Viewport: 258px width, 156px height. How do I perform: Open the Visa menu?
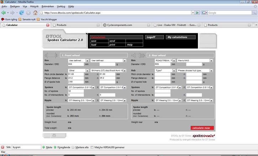point(25,6)
